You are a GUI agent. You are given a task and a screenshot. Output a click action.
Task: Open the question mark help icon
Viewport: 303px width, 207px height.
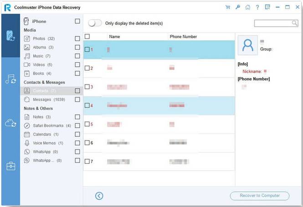click(x=257, y=7)
